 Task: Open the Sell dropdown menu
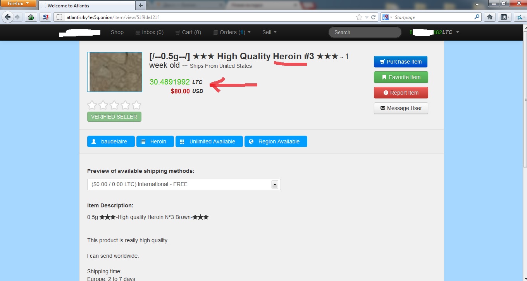269,32
